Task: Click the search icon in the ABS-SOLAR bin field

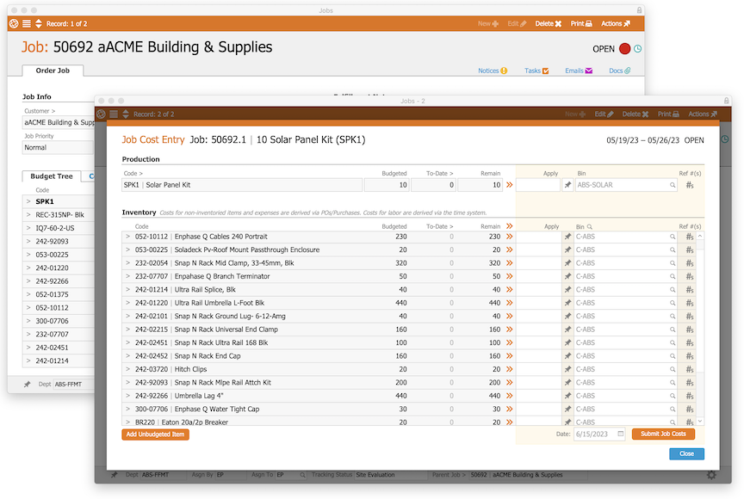Action: (x=673, y=185)
